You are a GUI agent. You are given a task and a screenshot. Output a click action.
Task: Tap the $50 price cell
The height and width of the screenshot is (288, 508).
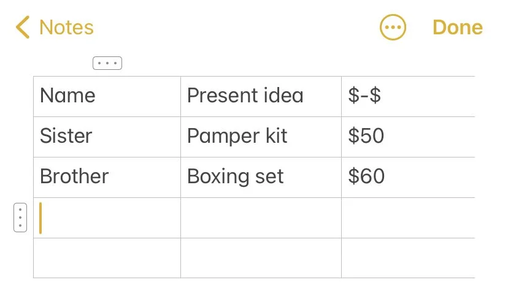click(407, 137)
